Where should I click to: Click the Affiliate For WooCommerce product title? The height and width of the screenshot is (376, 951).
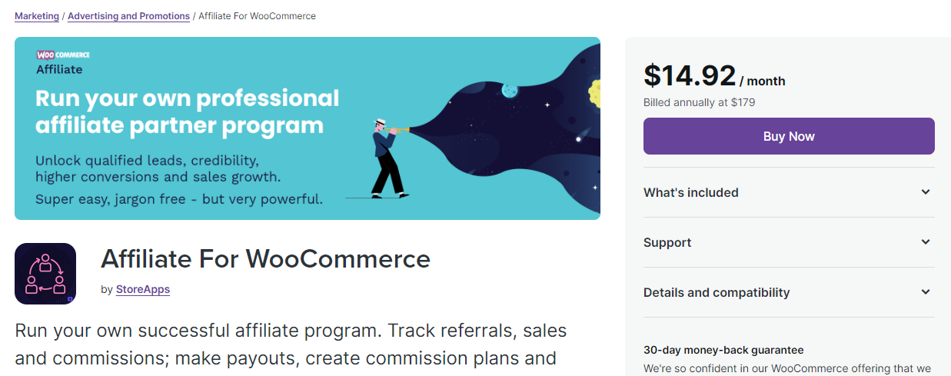pyautogui.click(x=265, y=258)
